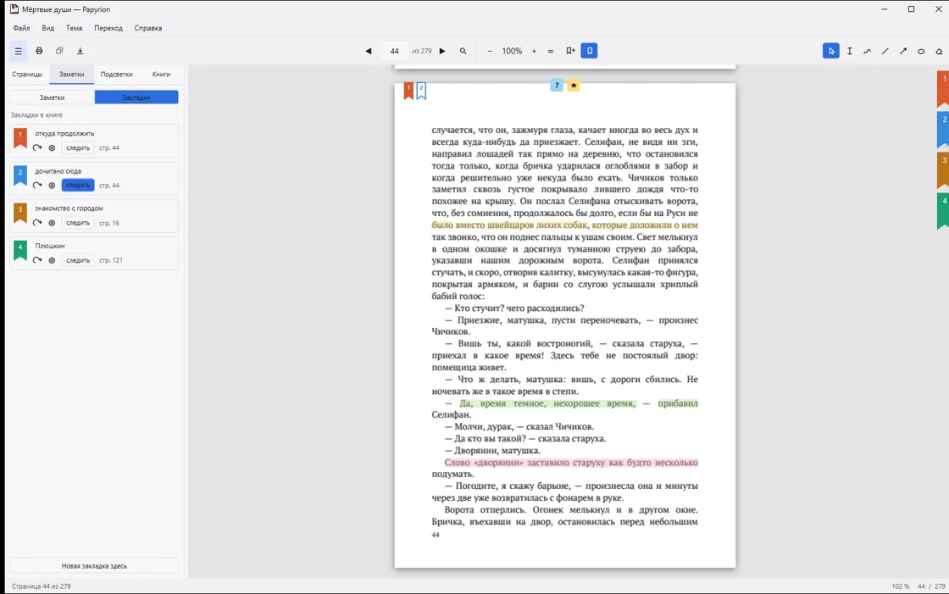This screenshot has width=949, height=594.
Task: Open search with the magnifier icon
Action: (x=463, y=52)
